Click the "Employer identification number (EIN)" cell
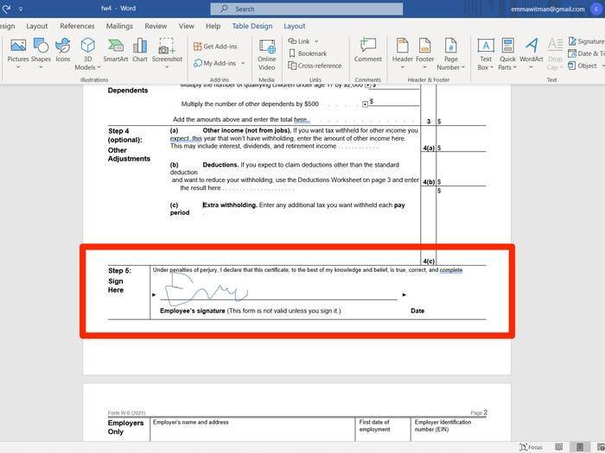 [x=449, y=429]
